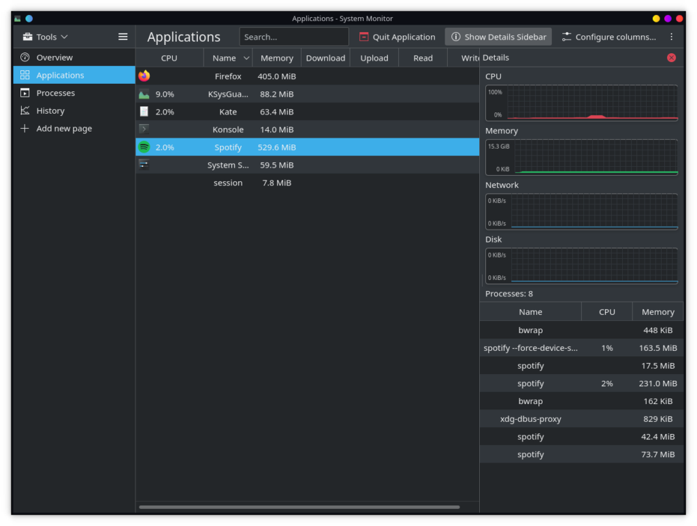Select spotify process using 17.5 MiB

[x=581, y=366]
